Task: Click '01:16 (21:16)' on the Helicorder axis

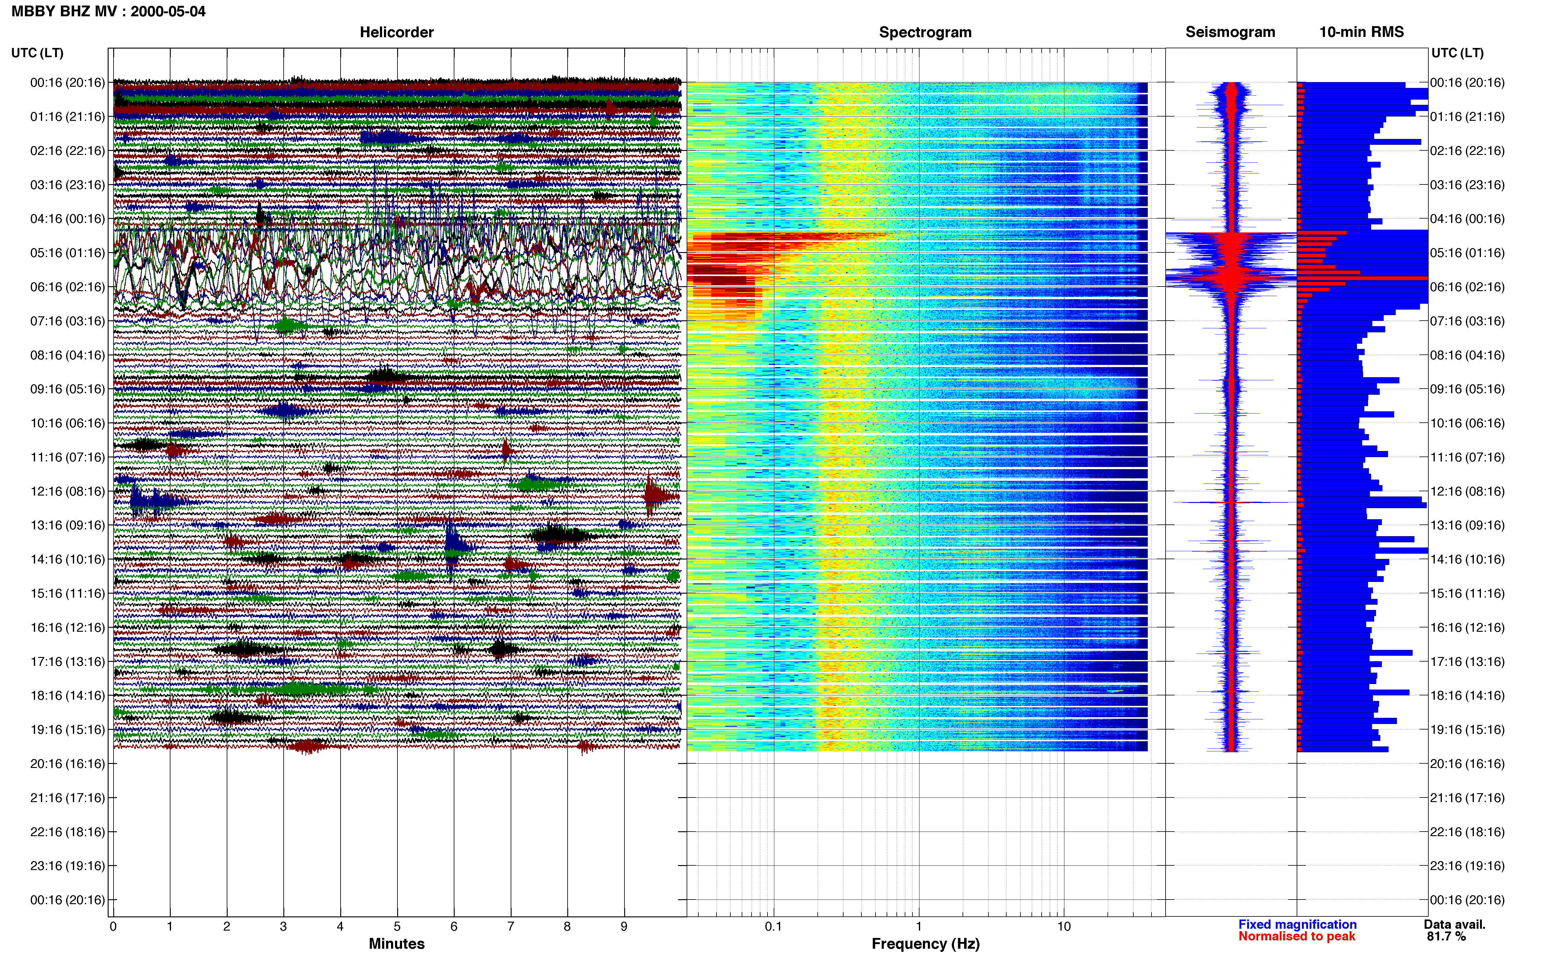Action: (68, 116)
